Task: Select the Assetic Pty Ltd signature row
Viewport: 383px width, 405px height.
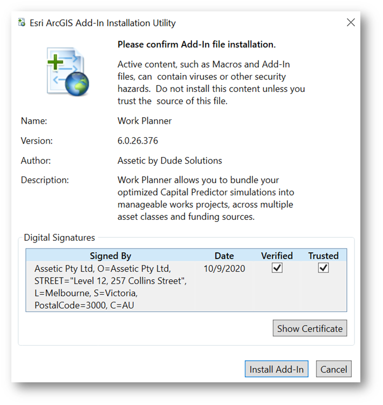Action: pyautogui.click(x=186, y=286)
